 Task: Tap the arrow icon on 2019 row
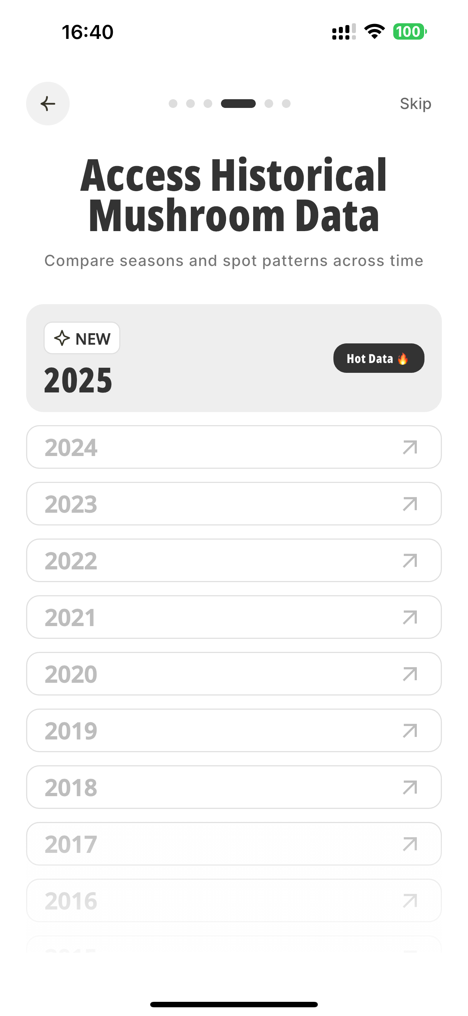(x=410, y=730)
